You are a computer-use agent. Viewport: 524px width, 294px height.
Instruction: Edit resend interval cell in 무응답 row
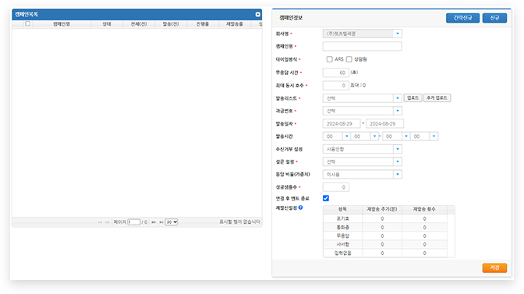(382, 236)
